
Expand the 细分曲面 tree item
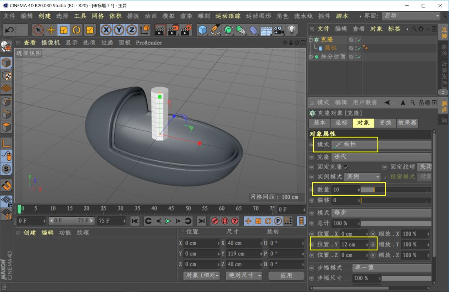310,56
